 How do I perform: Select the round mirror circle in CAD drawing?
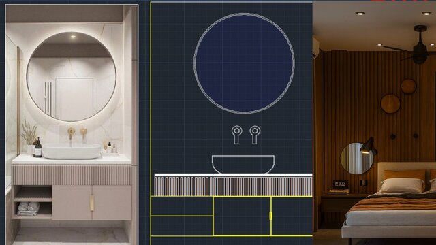point(244,63)
